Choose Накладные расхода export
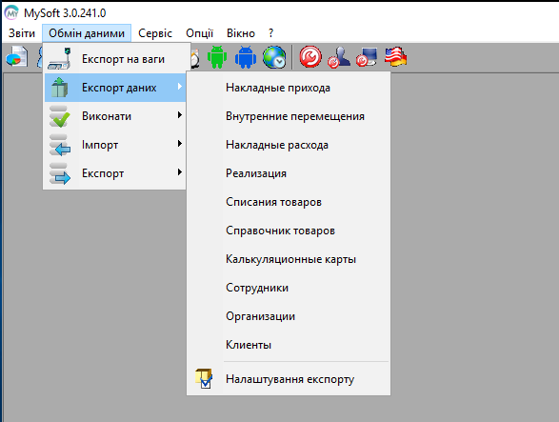Image resolution: width=559 pixels, height=422 pixels. (289, 145)
